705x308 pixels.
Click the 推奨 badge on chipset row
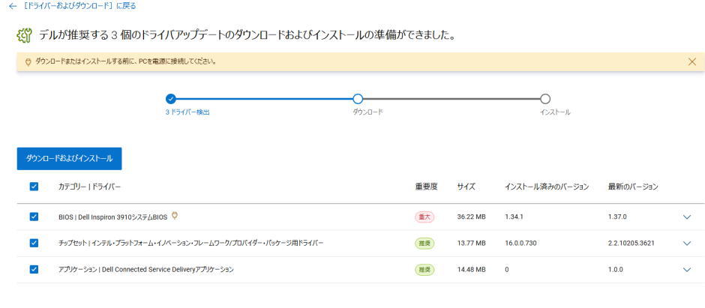pos(424,243)
